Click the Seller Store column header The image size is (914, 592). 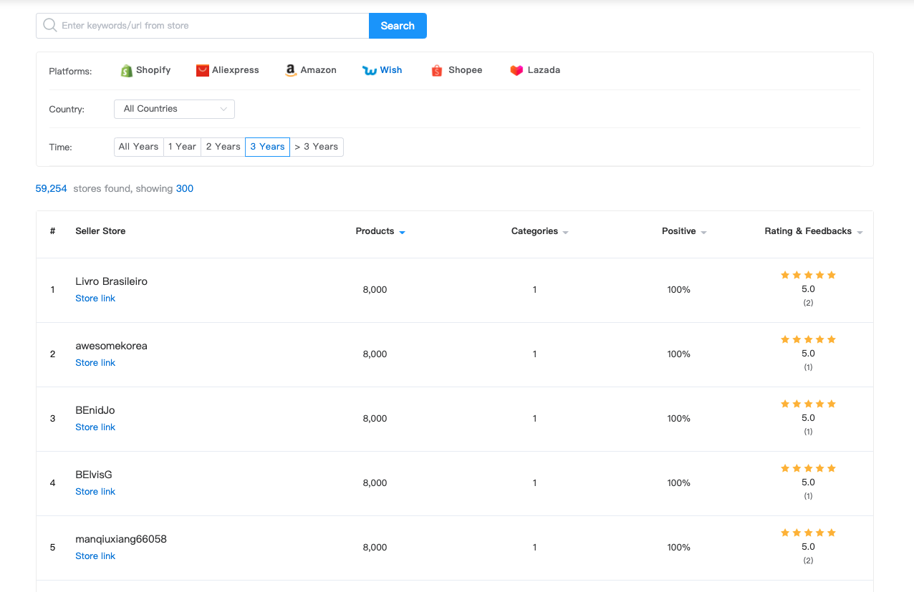pyautogui.click(x=100, y=231)
